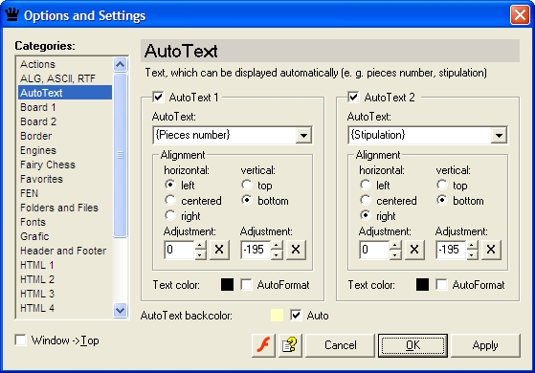Select the Header and Footer category
The image size is (535, 373).
pos(65,251)
